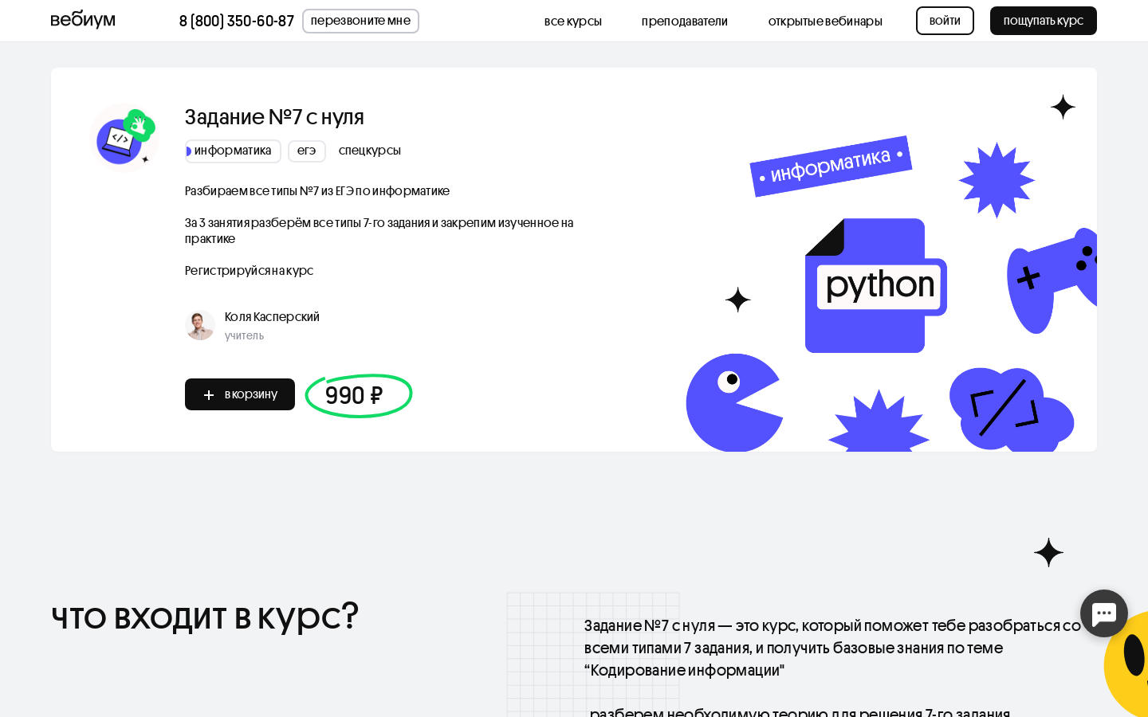Request a callback via перезвоните мне

(360, 21)
